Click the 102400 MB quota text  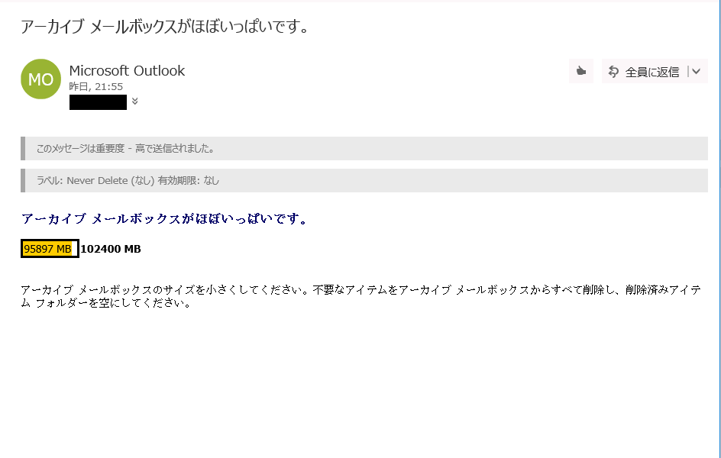click(111, 249)
